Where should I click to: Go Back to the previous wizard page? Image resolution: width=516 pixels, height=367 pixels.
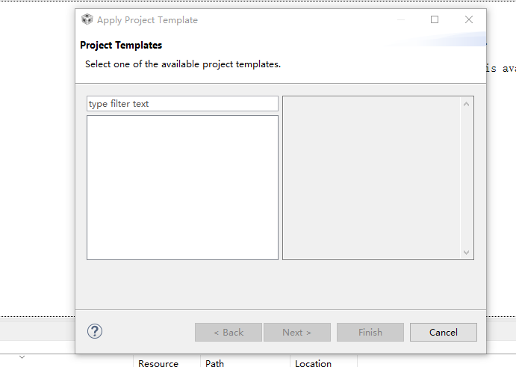[229, 333]
